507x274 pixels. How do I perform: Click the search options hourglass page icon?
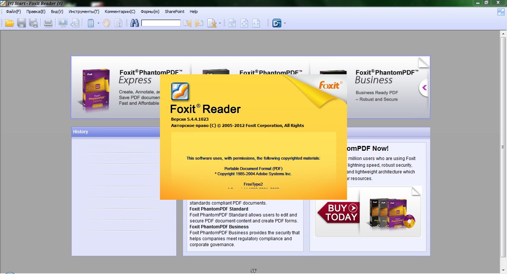click(212, 23)
